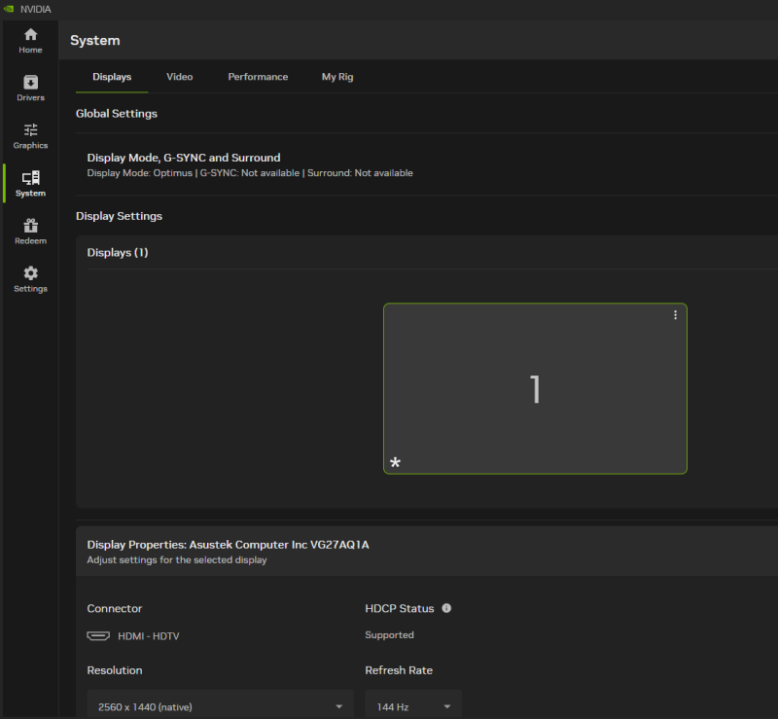
Task: Click the Display Settings heading
Action: tap(119, 216)
